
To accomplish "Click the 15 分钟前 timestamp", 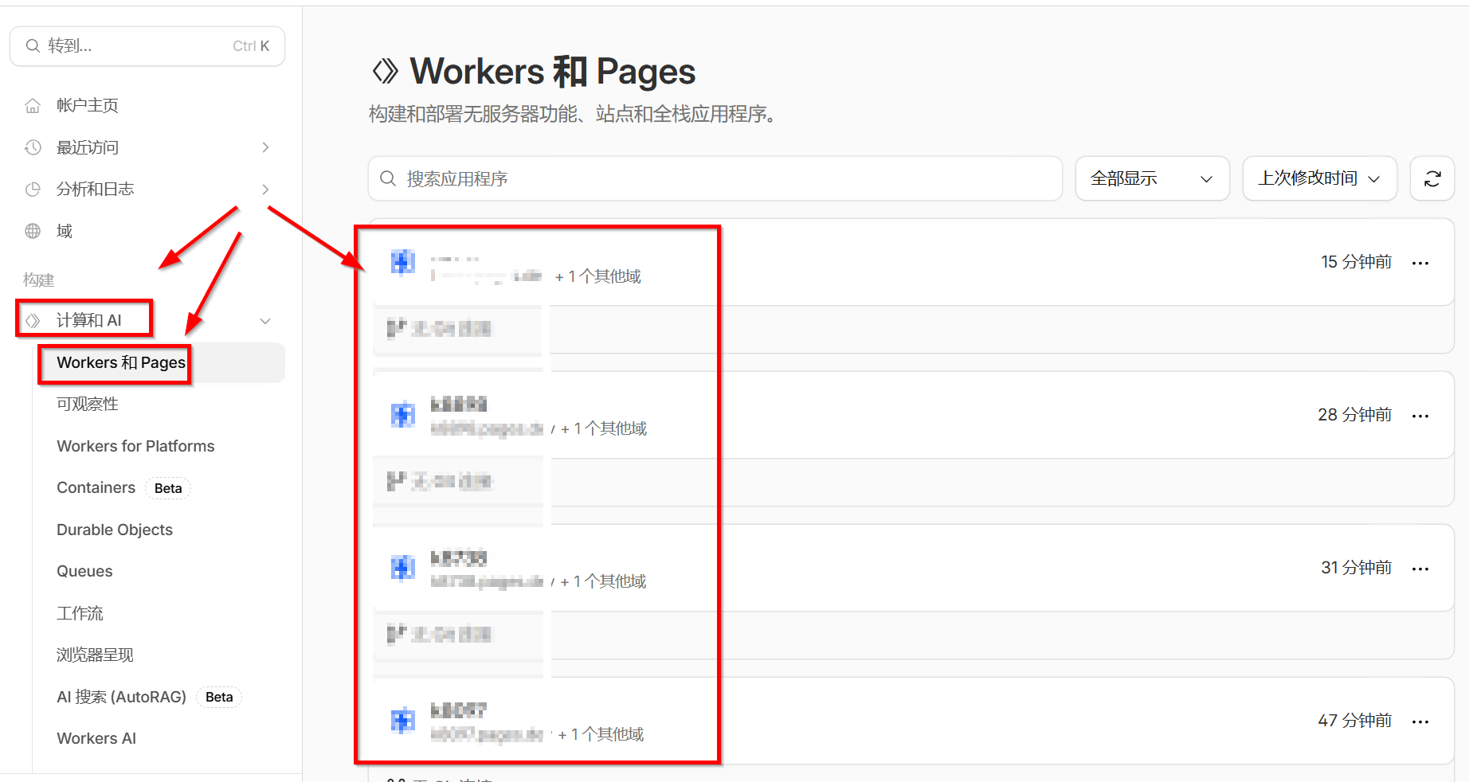I will pyautogui.click(x=1356, y=262).
